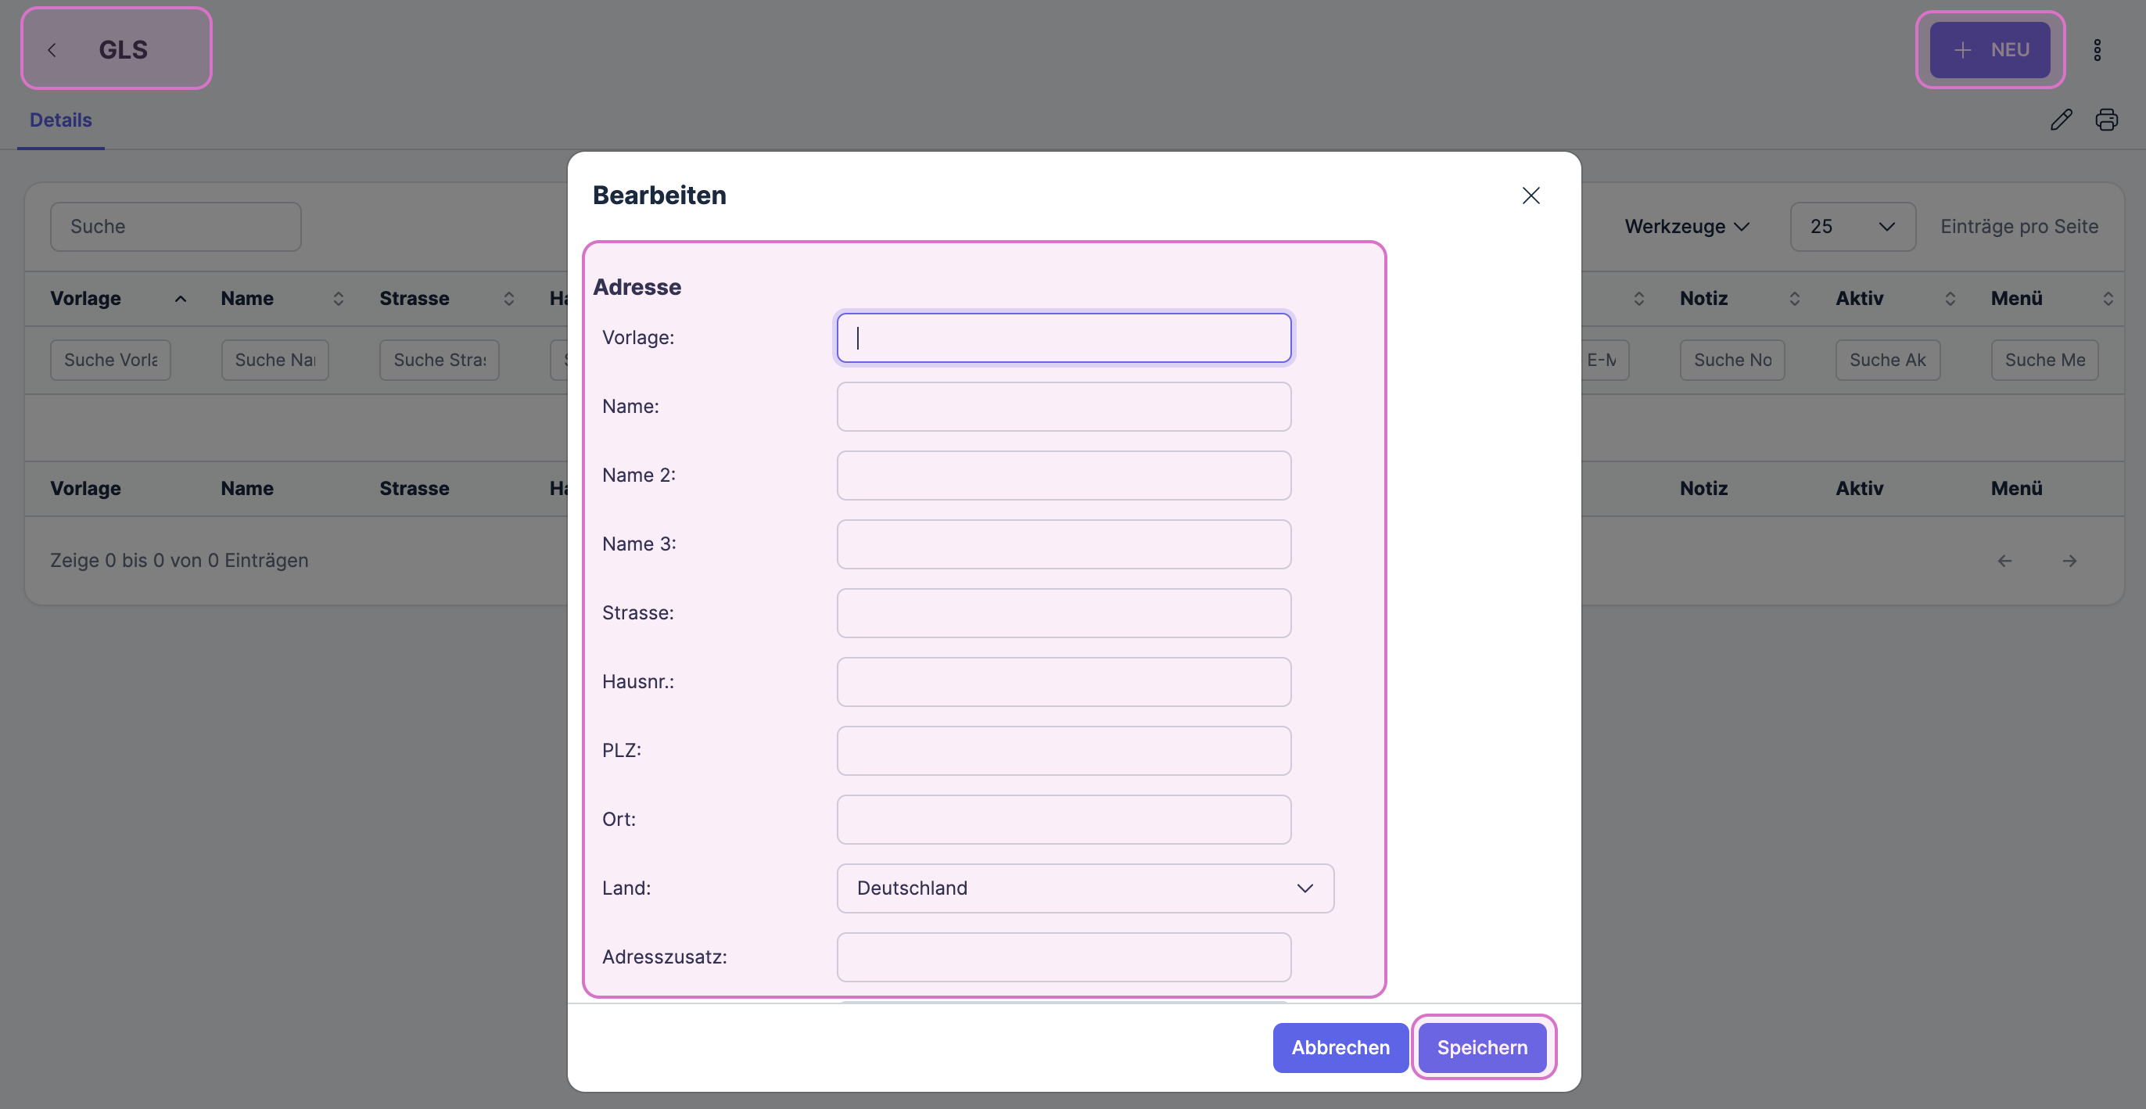Focus the Name input field

(1063, 407)
